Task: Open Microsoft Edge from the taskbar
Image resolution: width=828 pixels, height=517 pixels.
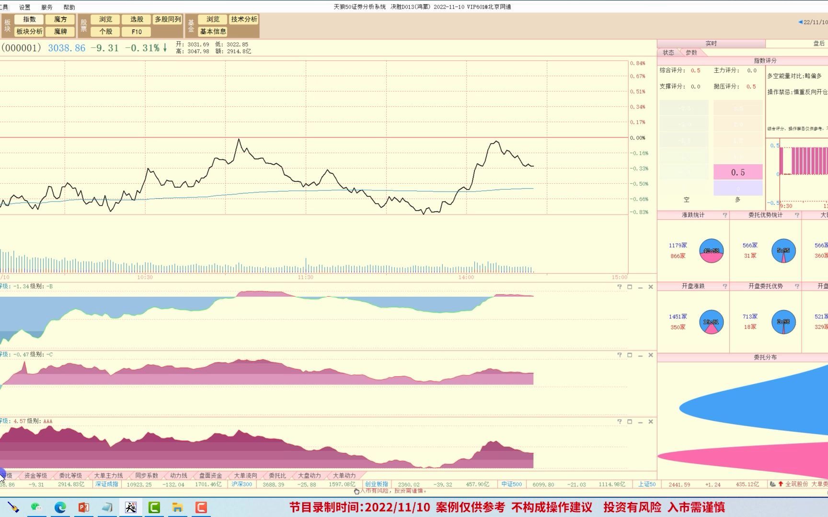Action: 60,507
